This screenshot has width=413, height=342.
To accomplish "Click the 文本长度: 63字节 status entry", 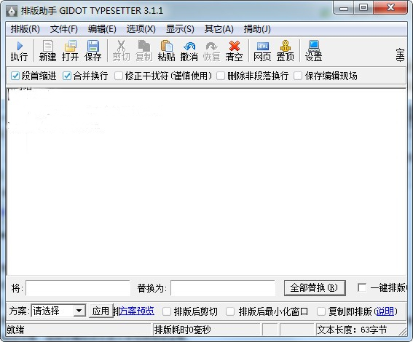I will pos(352,330).
